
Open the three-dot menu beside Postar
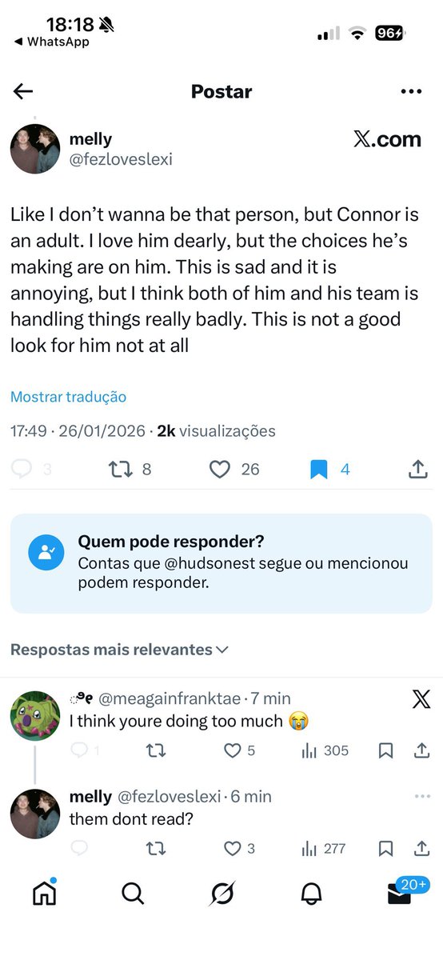point(410,91)
